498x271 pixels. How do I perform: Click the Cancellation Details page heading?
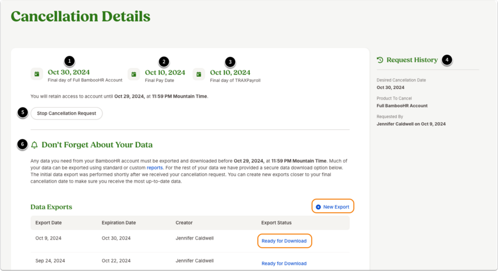click(x=81, y=16)
